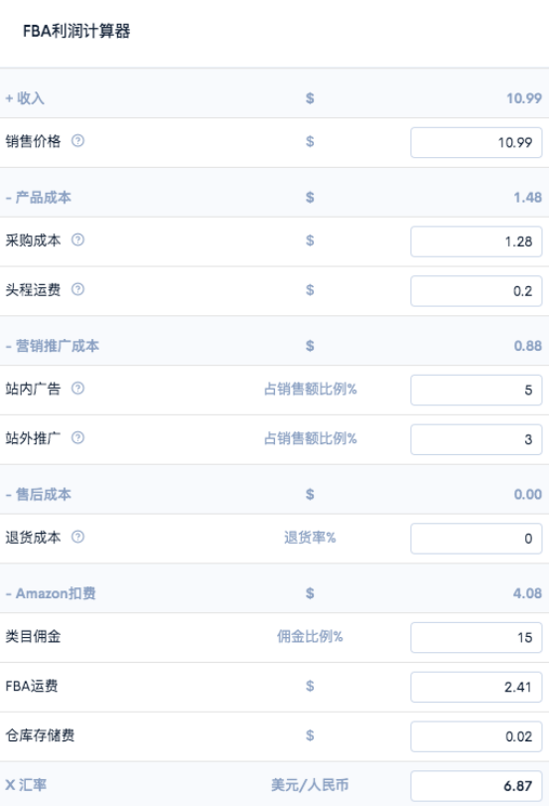Viewport: 550px width, 806px height.
Task: Click question mark icon beside 站内广告
Action: point(77,389)
